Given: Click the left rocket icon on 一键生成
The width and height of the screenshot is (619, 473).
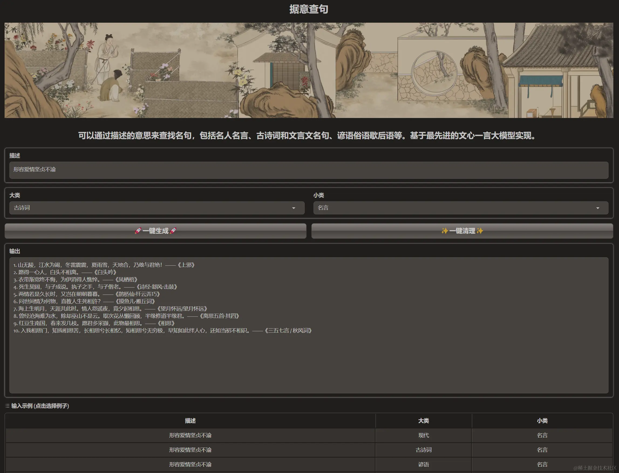Looking at the screenshot, I should pyautogui.click(x=138, y=231).
